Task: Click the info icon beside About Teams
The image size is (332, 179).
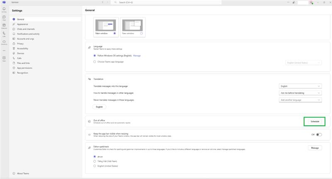Action: point(14,173)
